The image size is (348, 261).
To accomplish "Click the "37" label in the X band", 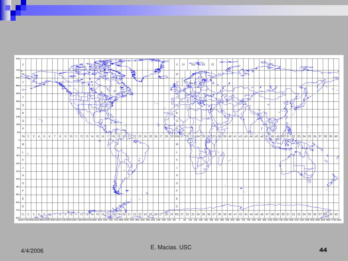I will tap(213, 65).
